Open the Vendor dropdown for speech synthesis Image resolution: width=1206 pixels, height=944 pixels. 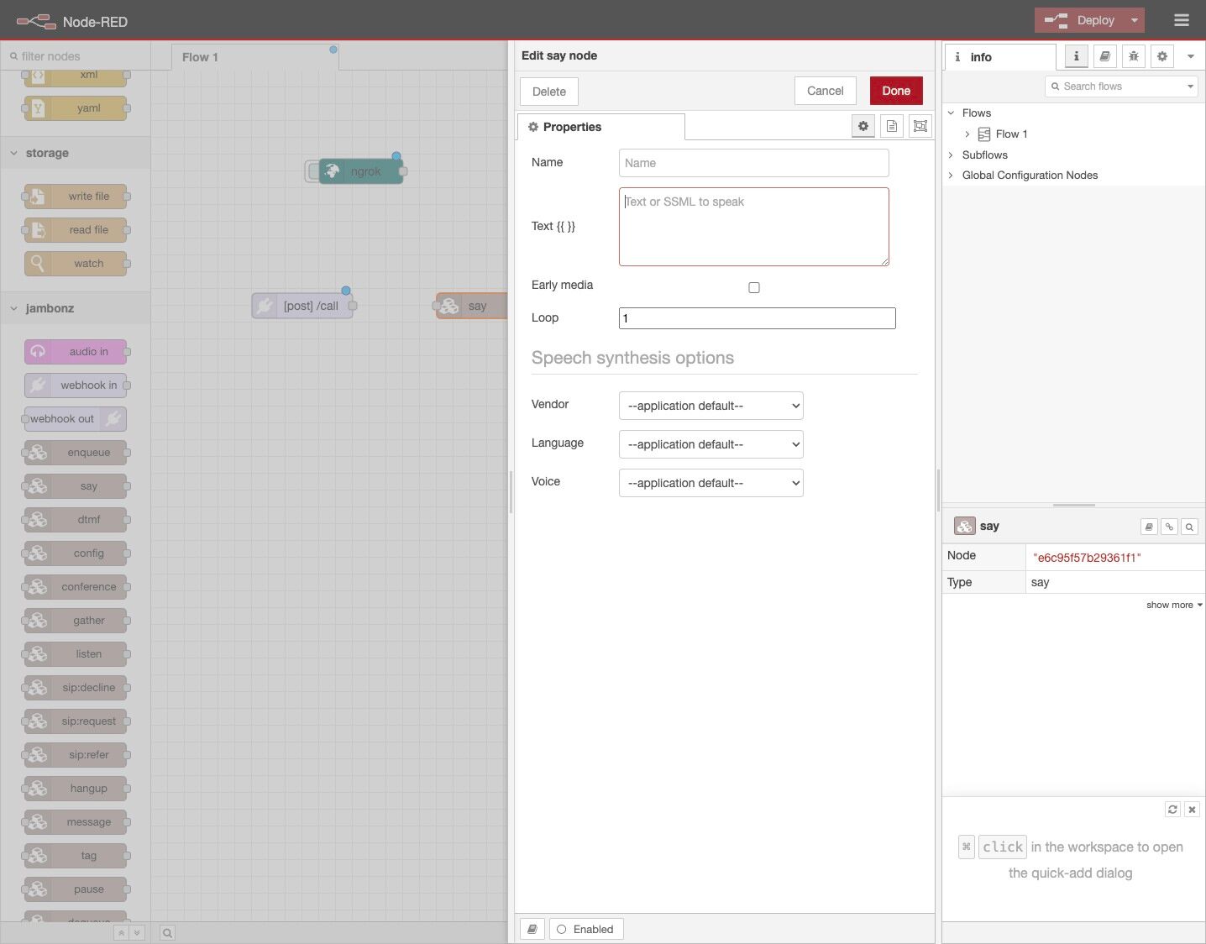[x=710, y=406]
